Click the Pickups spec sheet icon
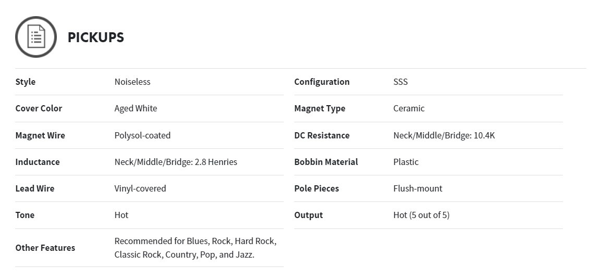The image size is (603, 280). pyautogui.click(x=36, y=37)
